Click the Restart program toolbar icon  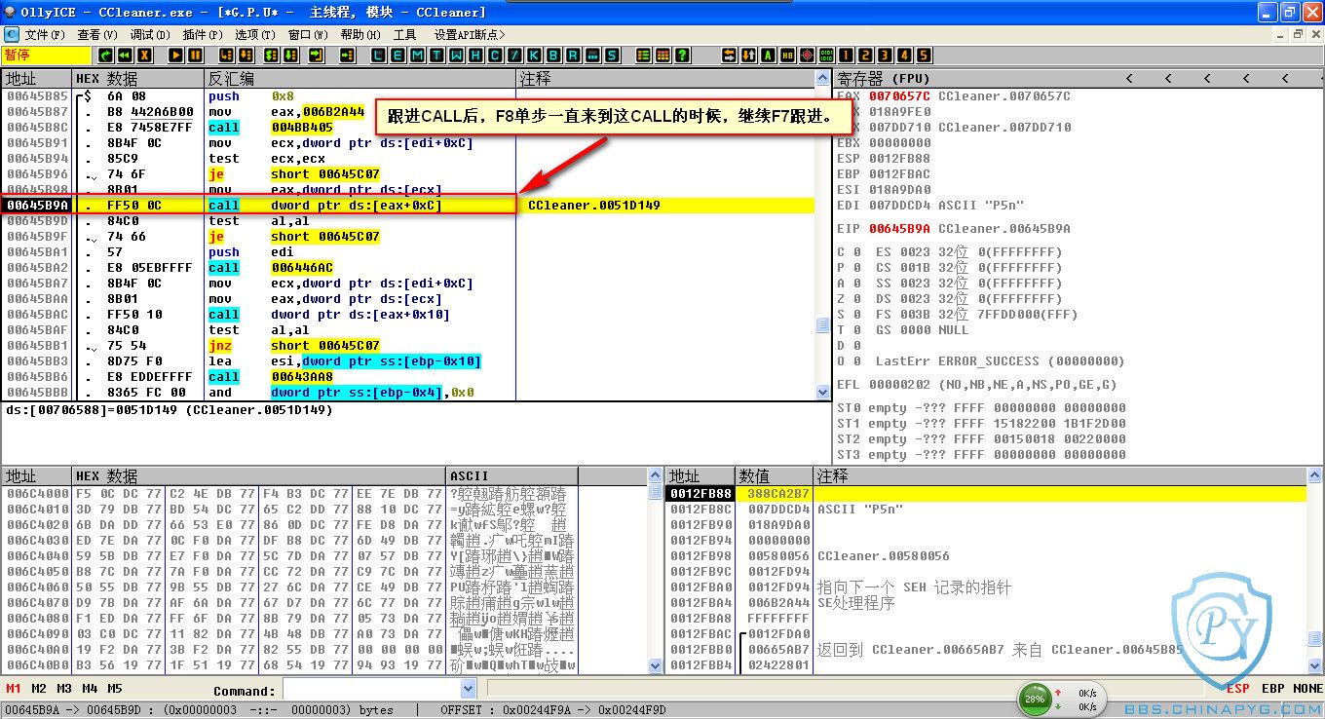tap(105, 56)
